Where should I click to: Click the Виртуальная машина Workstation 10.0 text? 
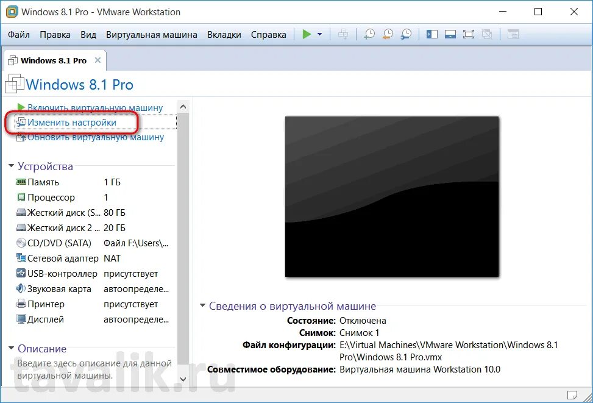(x=420, y=369)
